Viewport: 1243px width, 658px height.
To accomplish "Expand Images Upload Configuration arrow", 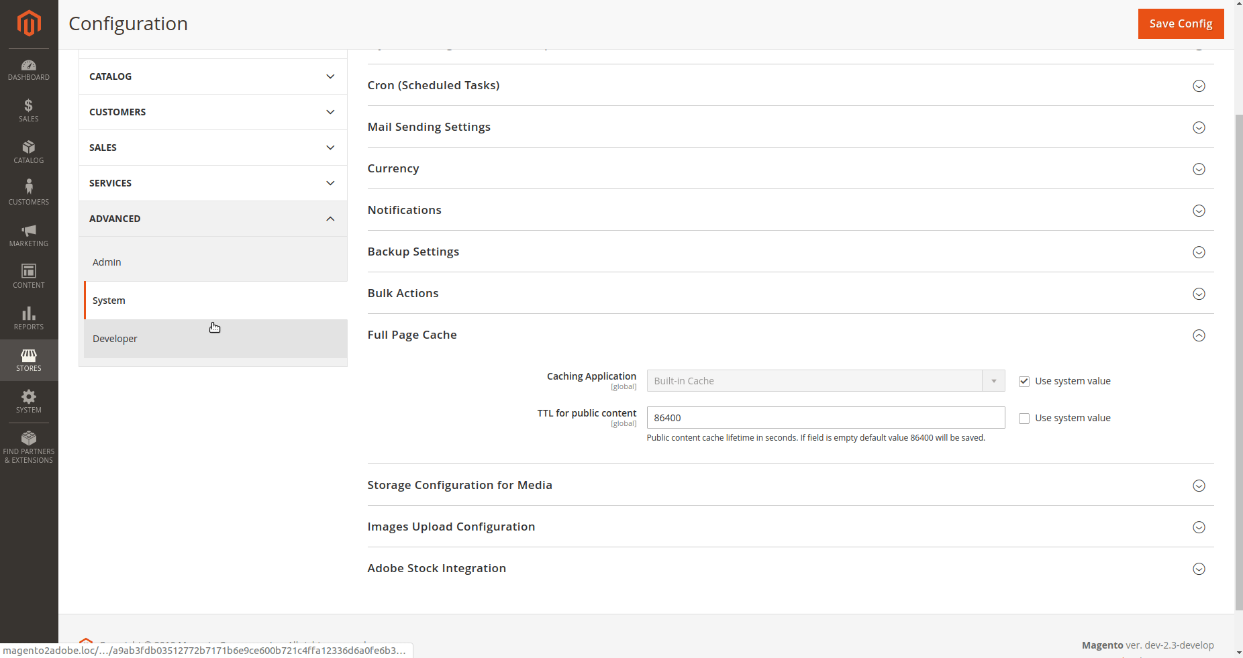I will tap(1199, 527).
